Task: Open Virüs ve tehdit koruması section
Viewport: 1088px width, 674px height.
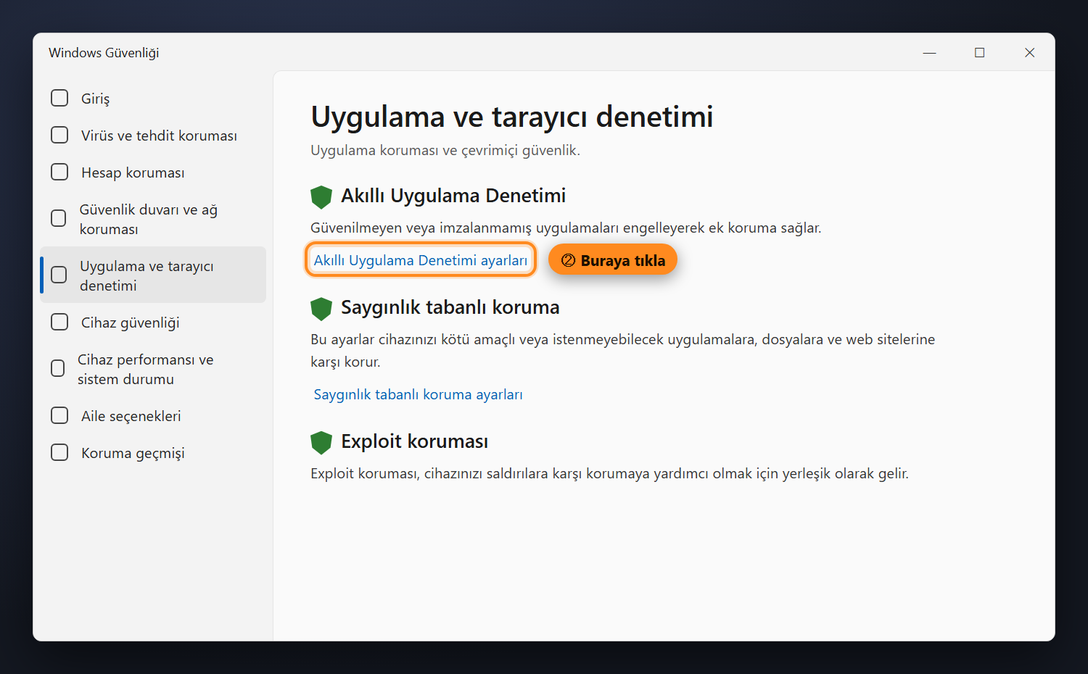Action: 153,136
